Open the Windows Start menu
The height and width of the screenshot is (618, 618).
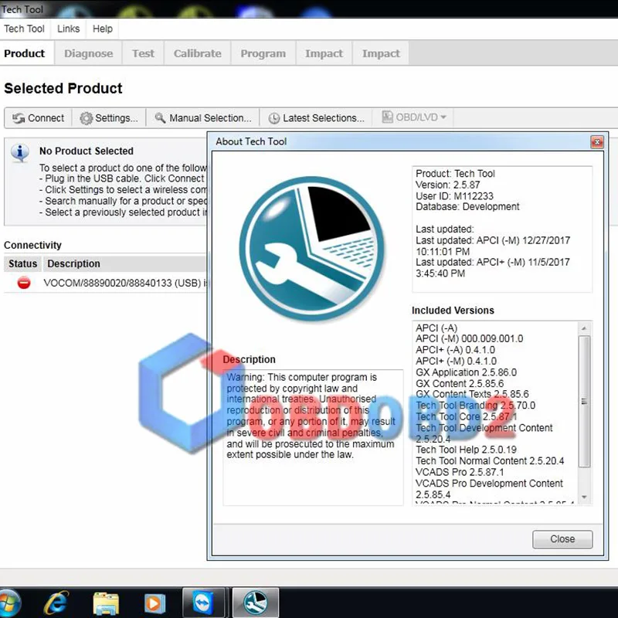pos(9,603)
